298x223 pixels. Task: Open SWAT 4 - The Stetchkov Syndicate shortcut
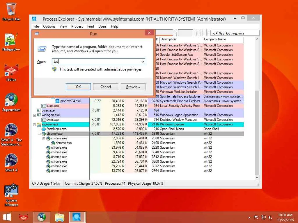point(11,135)
